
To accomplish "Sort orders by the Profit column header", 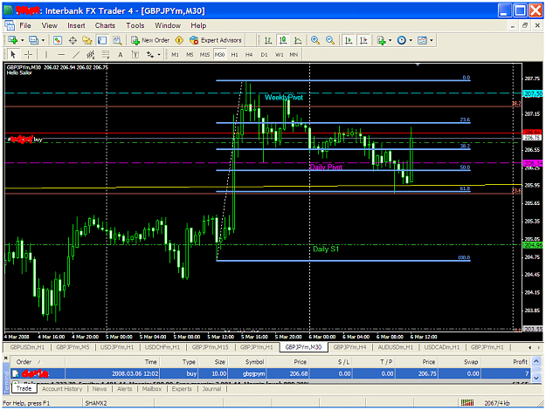I will pyautogui.click(x=520, y=362).
